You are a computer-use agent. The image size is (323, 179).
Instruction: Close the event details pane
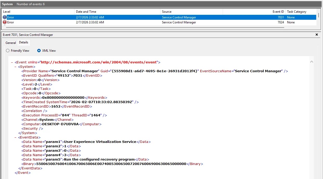[317, 35]
